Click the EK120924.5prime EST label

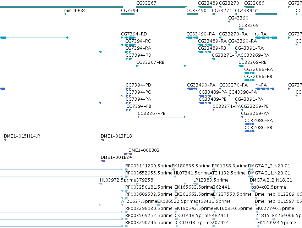(x=276, y=223)
